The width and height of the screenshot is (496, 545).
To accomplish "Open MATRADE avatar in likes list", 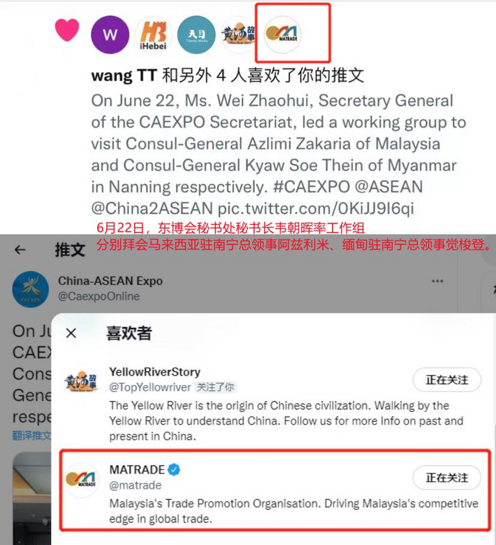I will pos(82,480).
